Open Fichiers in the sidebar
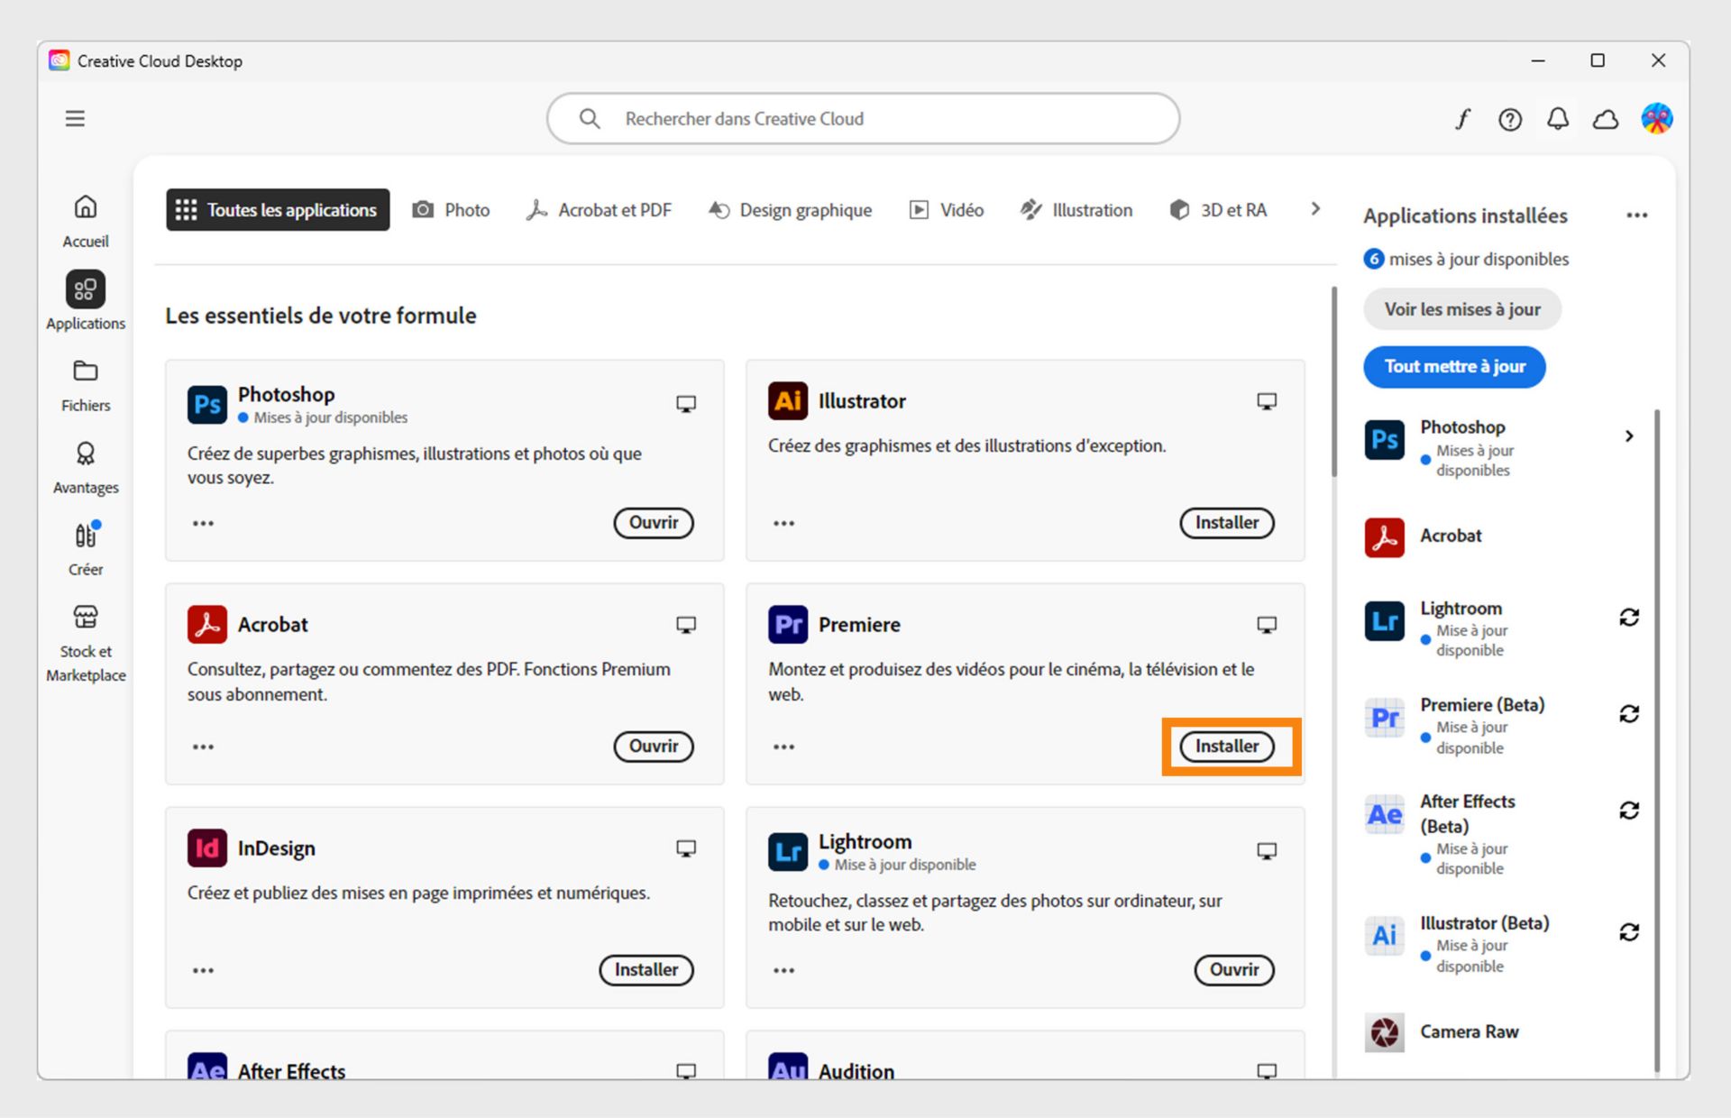The width and height of the screenshot is (1731, 1118). point(86,386)
